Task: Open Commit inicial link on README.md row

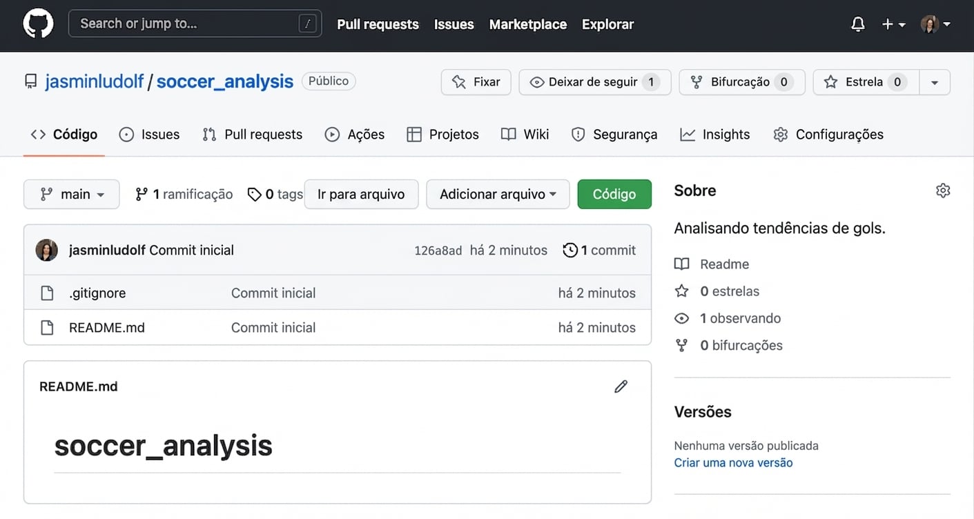Action: tap(273, 328)
